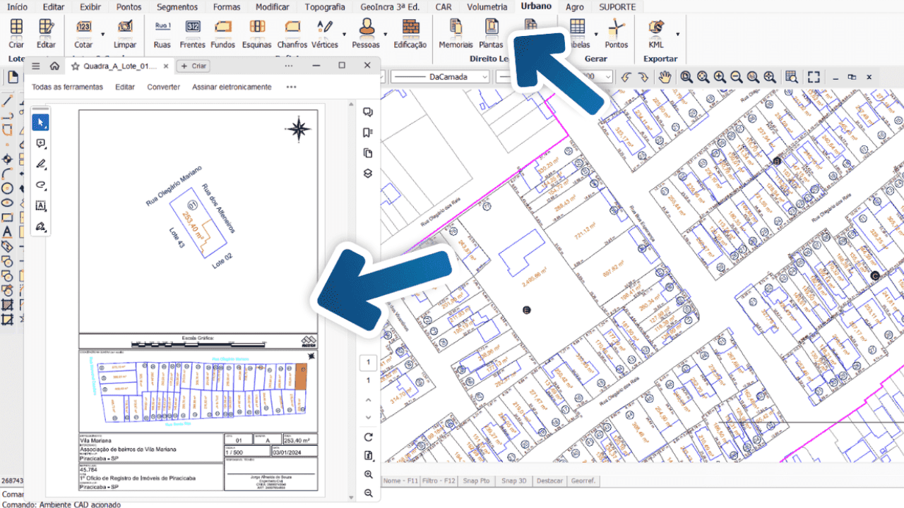Select the Frentes tool

pos(192,28)
